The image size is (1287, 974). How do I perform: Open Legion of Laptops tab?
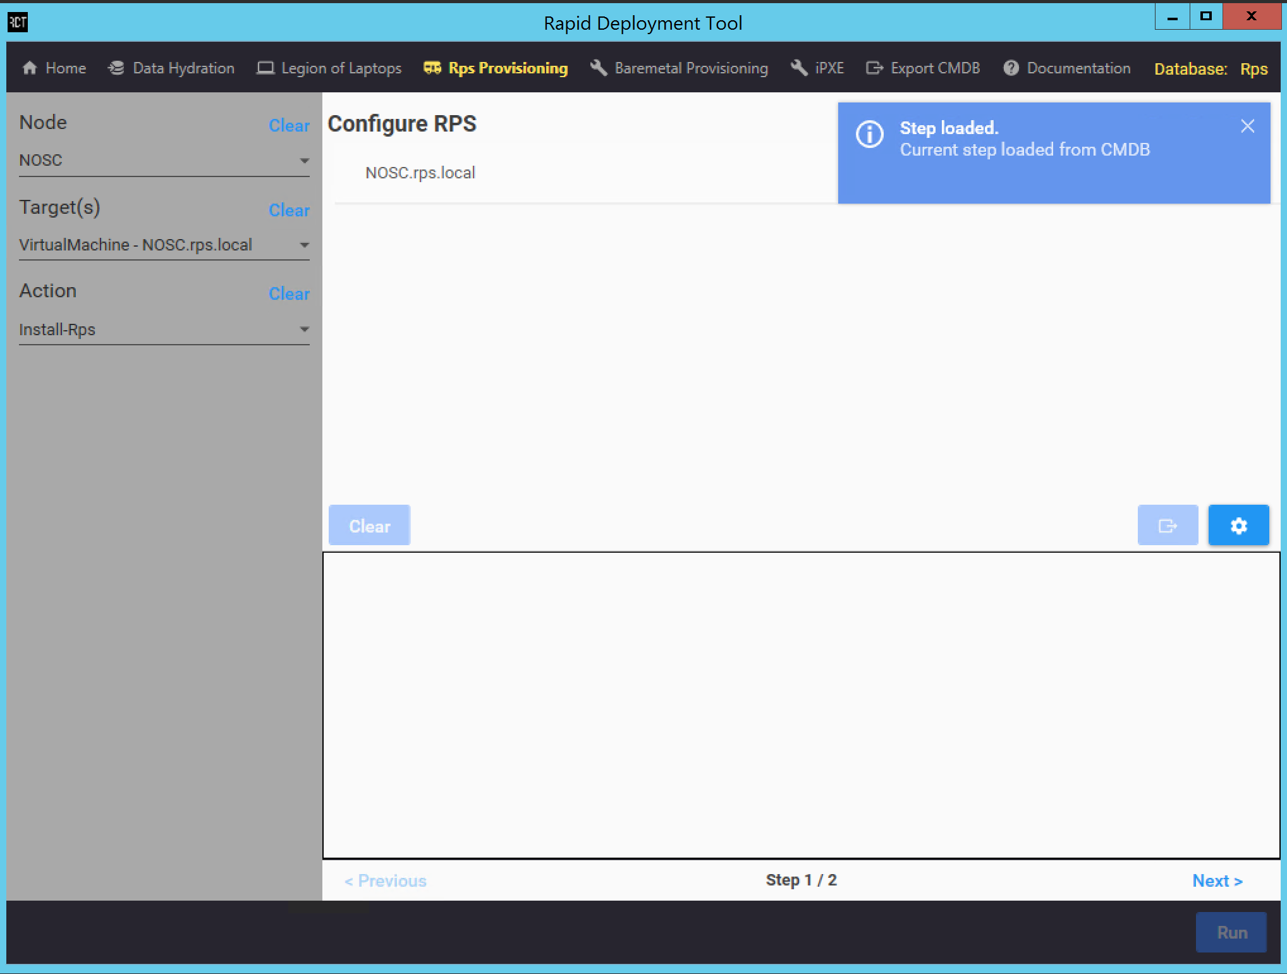pyautogui.click(x=329, y=68)
